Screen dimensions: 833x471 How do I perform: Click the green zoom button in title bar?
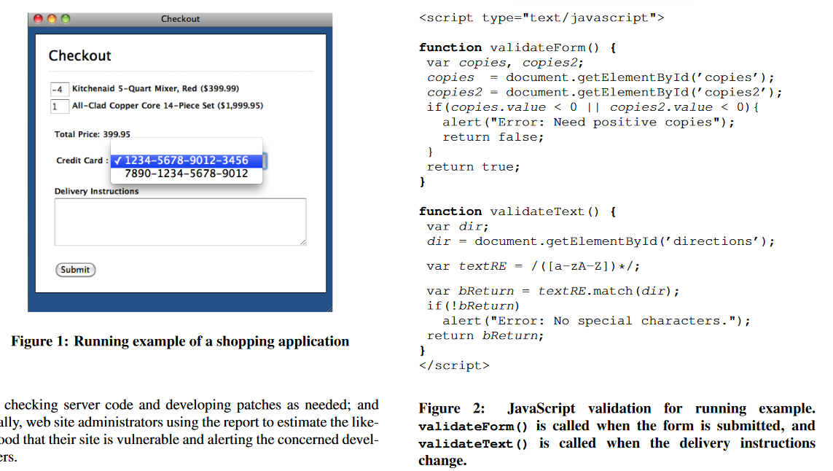click(65, 19)
